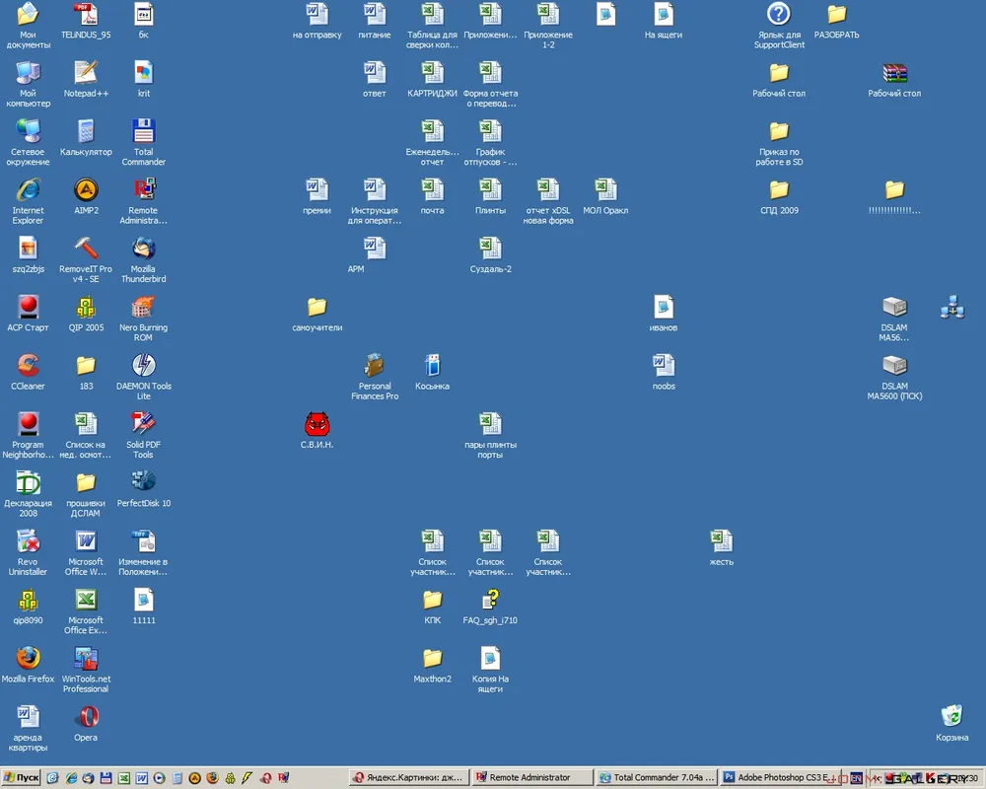Click the Nero Burning ROM icon

click(x=143, y=308)
